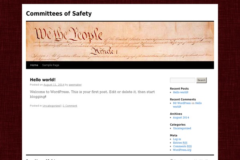Open the Comments RSS feed
The height and width of the screenshot is (160, 240).
[182, 146]
